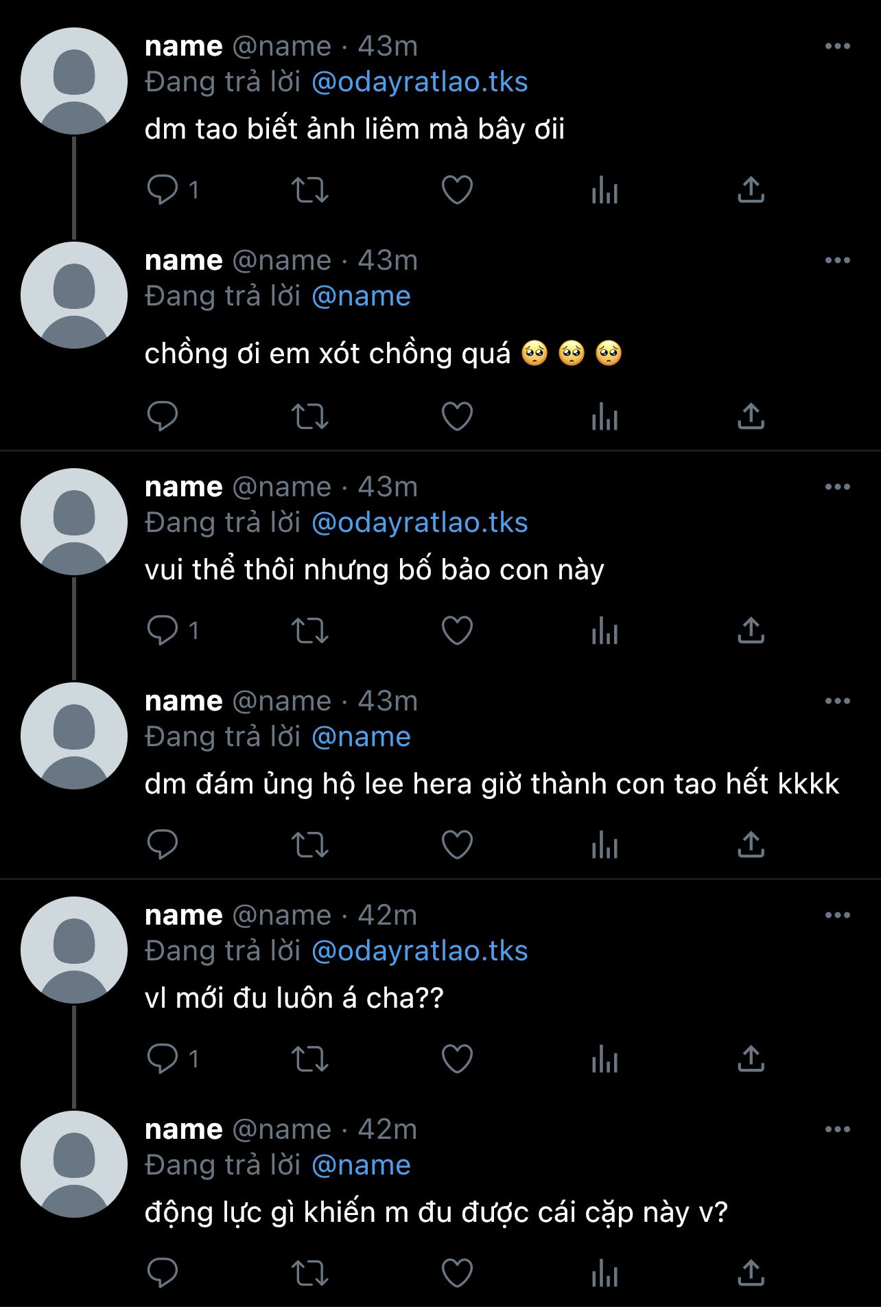Like the 'vui thể thôi nhưng bố bảo' tweet

[x=457, y=630]
